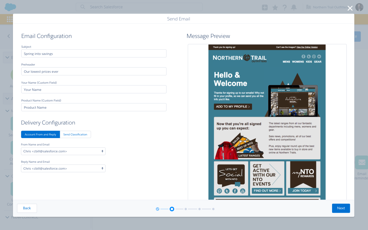The width and height of the screenshot is (368, 230).
Task: Click MENS in email navigation
Action: click(286, 62)
